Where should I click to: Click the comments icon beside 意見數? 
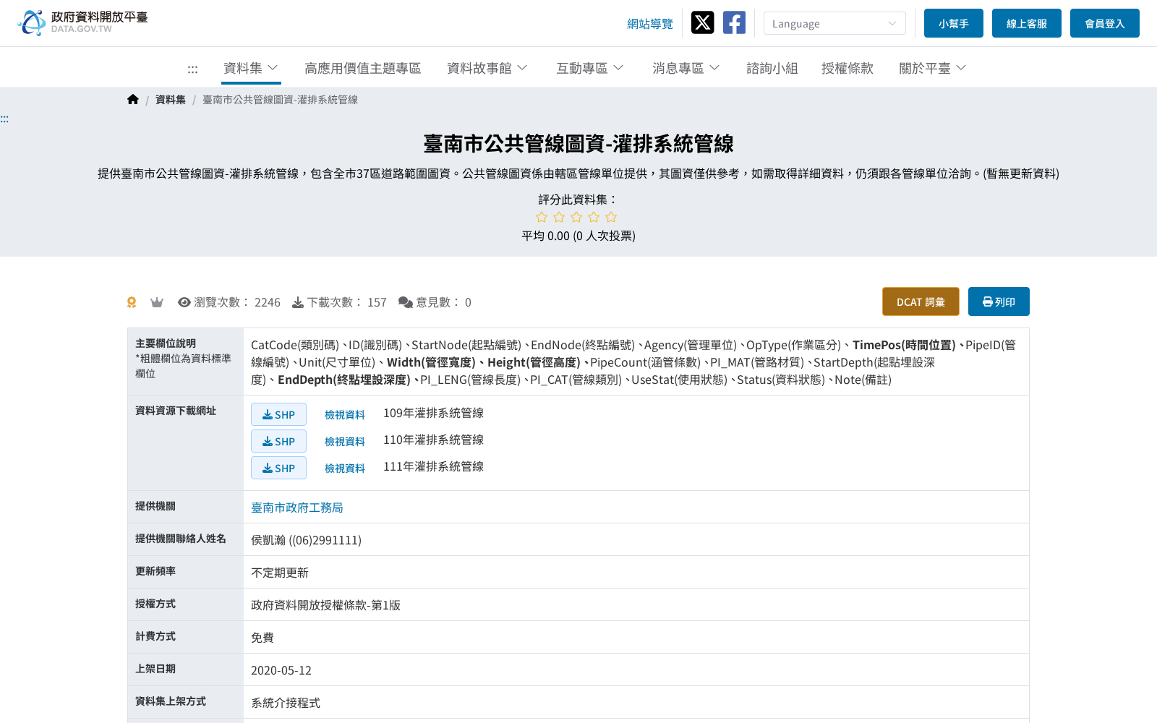point(406,302)
